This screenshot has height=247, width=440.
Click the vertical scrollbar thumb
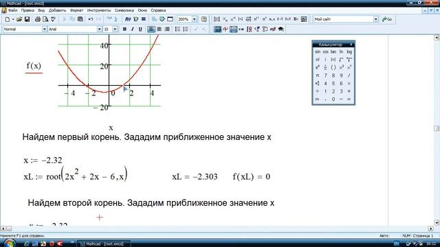(437, 128)
